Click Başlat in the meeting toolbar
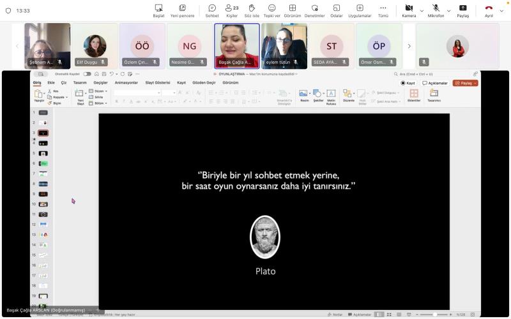511x319 pixels. 158,10
